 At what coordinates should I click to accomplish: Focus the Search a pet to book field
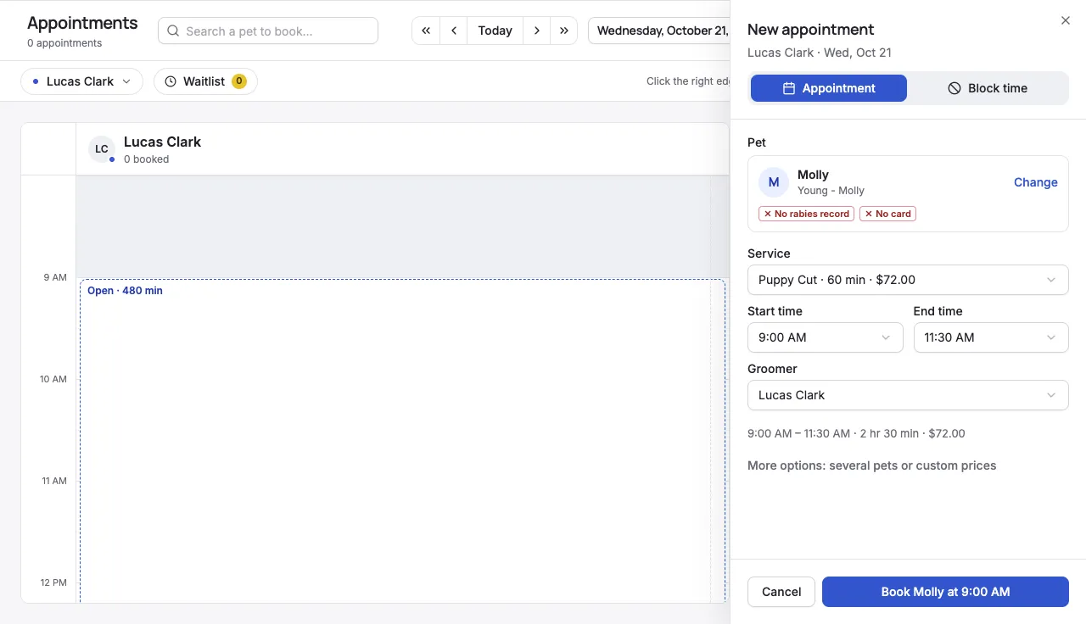(268, 31)
